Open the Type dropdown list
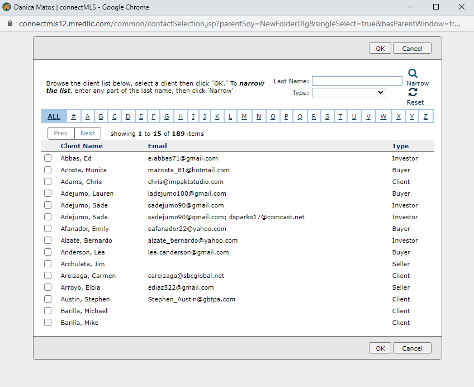Screen dimensions: 474x387 349,93
